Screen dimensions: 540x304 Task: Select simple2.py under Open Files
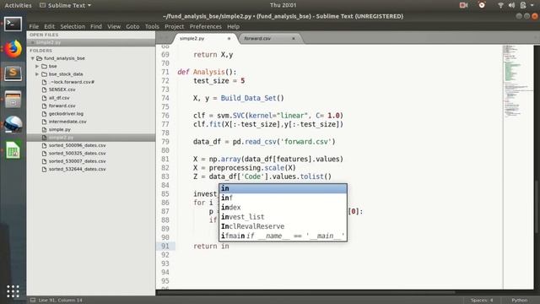coord(91,42)
